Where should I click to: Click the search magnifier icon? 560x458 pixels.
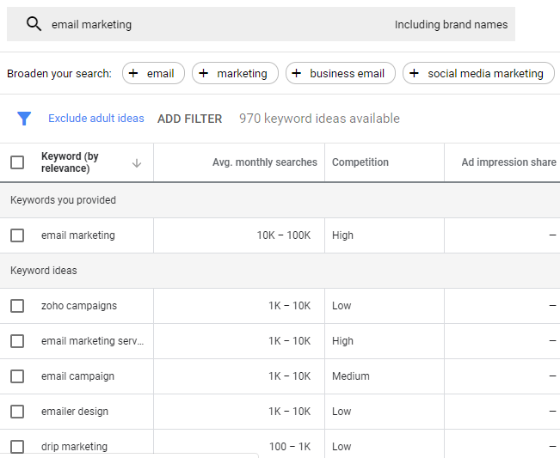34,24
